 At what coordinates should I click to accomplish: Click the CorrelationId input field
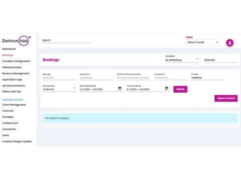pyautogui.click(x=171, y=78)
